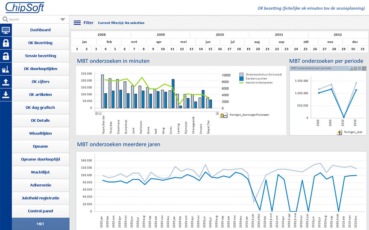Open the OK doorlooptijden menu item

(x=41, y=69)
